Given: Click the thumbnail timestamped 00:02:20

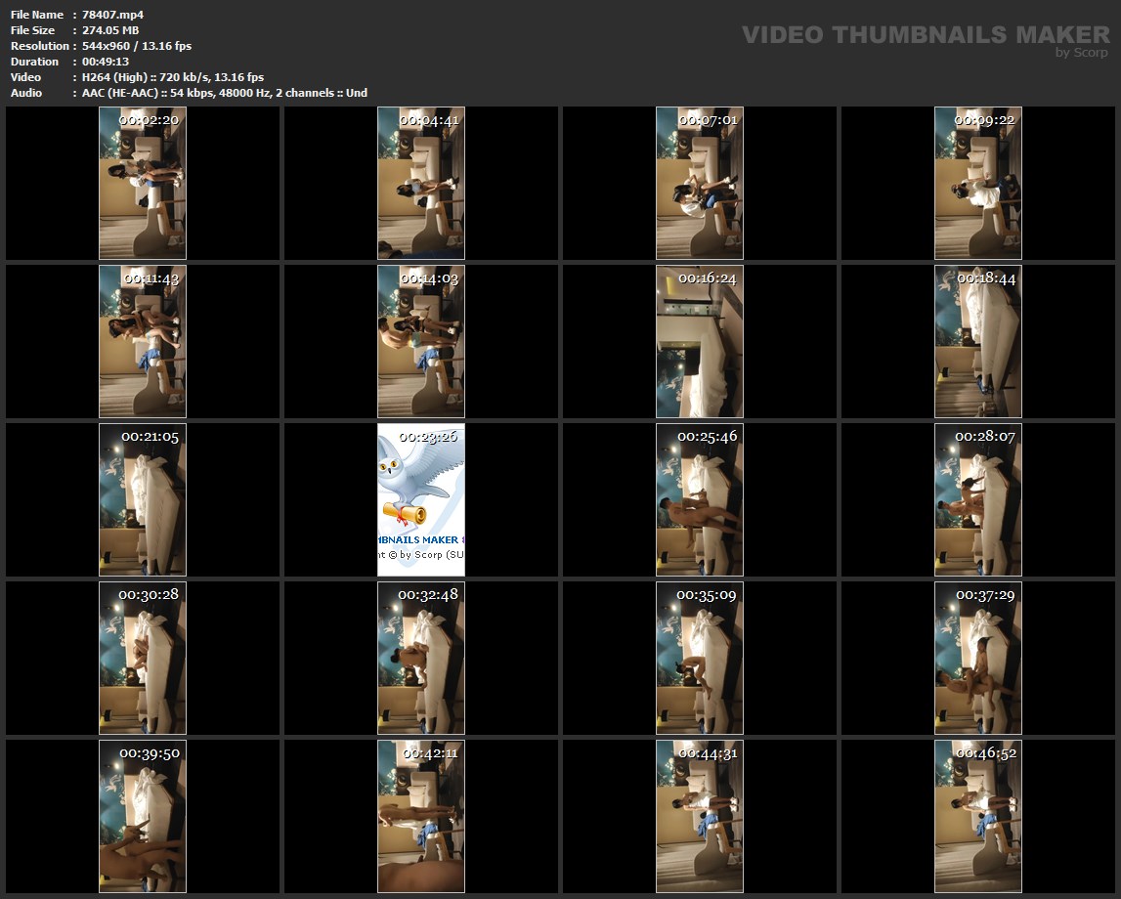Looking at the screenshot, I should tap(143, 183).
